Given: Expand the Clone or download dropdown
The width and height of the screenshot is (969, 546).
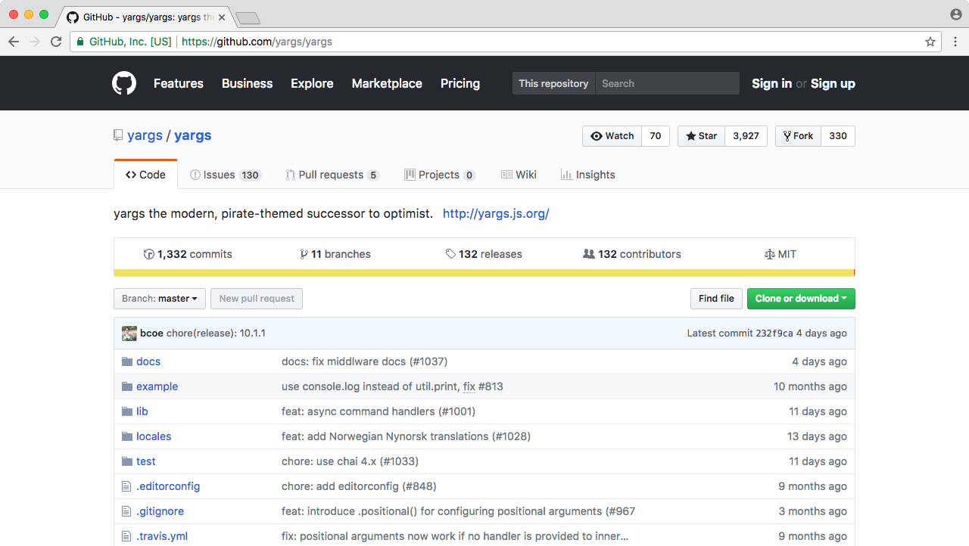Looking at the screenshot, I should click(801, 299).
